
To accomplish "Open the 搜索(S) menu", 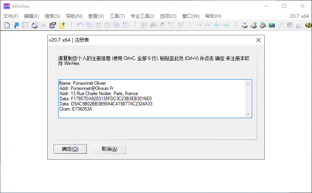I will tap(52, 16).
